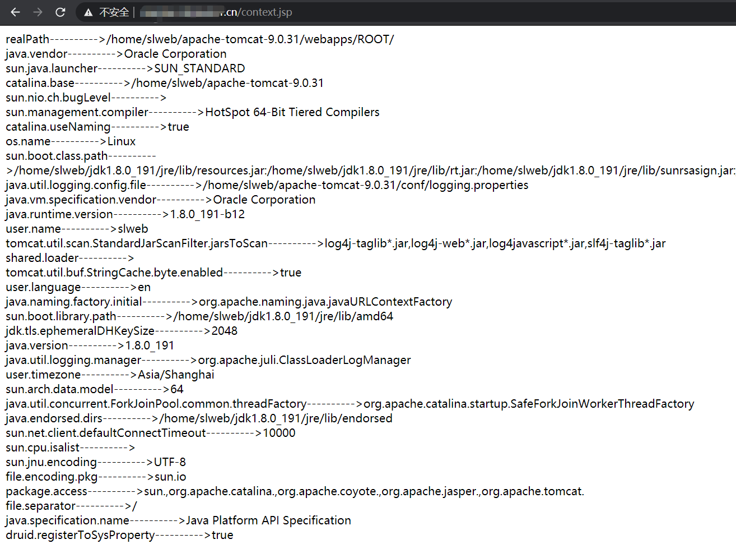Image resolution: width=736 pixels, height=544 pixels.
Task: Open the not-secure warning icon
Action: coord(88,12)
